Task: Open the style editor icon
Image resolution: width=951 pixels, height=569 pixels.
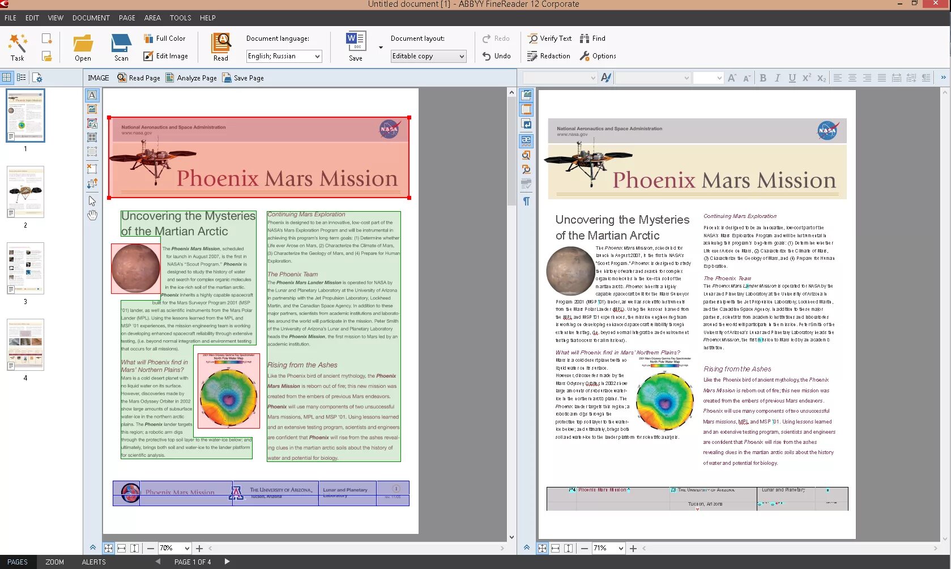Action: point(606,78)
